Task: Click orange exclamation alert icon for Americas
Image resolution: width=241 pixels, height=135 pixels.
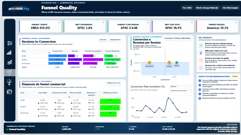Action: click(x=201, y=60)
